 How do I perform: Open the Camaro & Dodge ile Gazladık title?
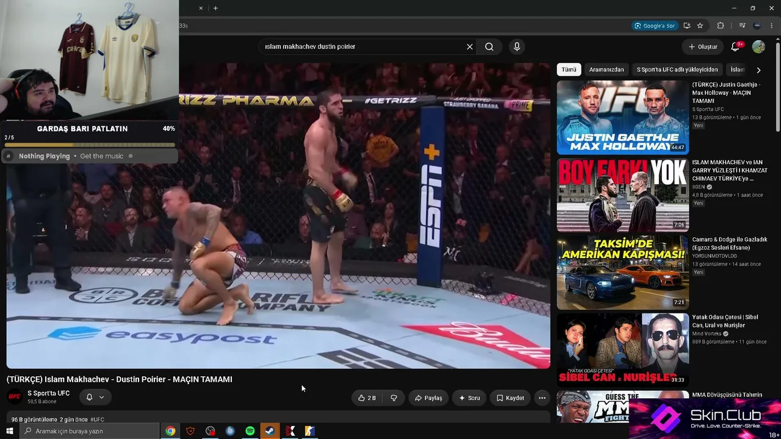click(729, 244)
